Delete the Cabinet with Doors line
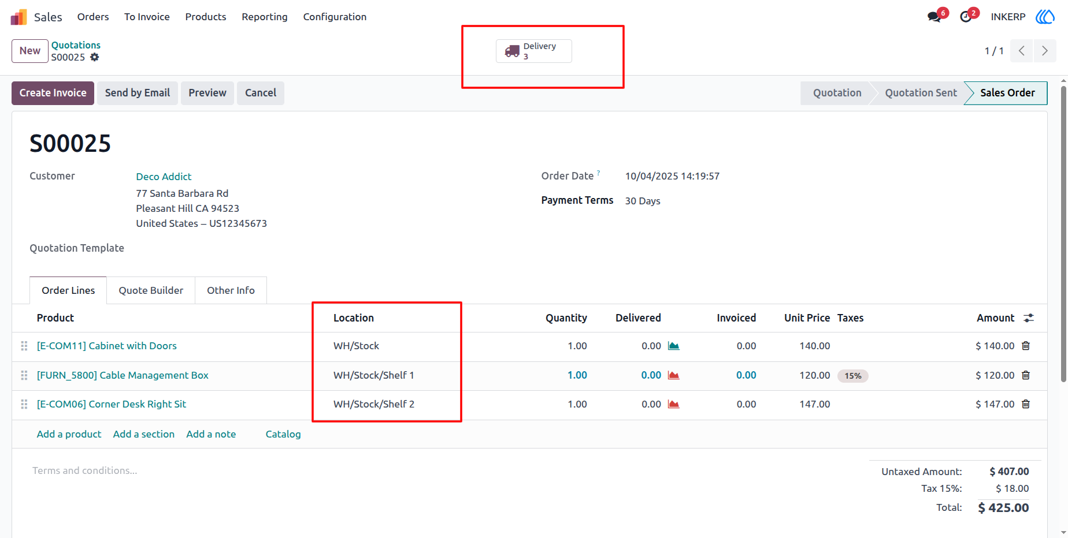 click(1026, 346)
